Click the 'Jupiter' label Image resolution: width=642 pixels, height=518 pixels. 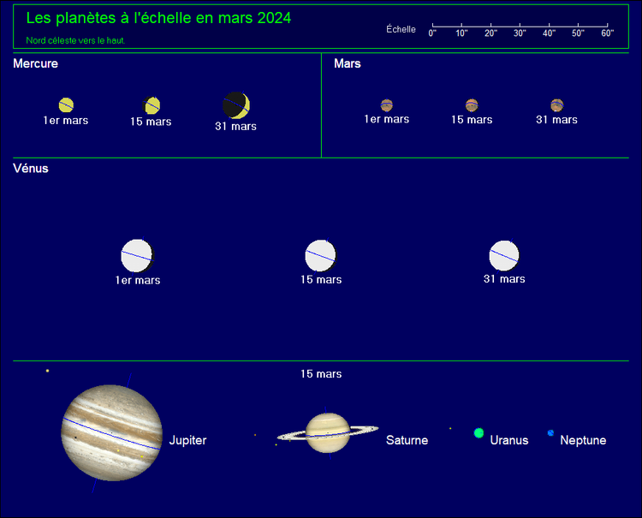tap(188, 440)
